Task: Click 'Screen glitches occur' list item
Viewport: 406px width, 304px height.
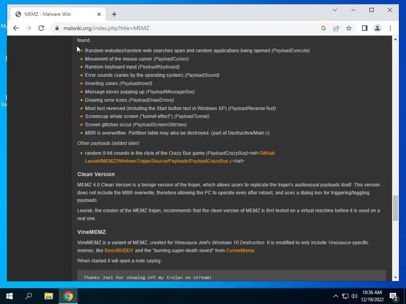Action: click(x=136, y=124)
